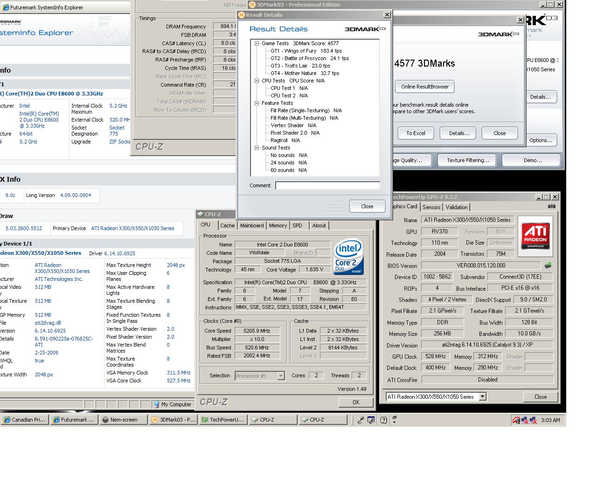The image size is (597, 477).
Task: Open the Canadian Pri... taskbar button
Action: point(25,420)
